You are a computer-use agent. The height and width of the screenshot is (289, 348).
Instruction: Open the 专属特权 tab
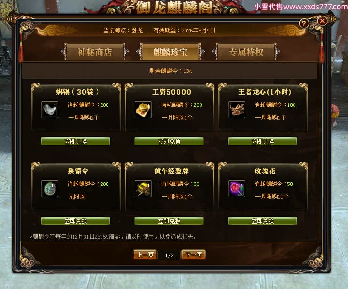pos(246,52)
